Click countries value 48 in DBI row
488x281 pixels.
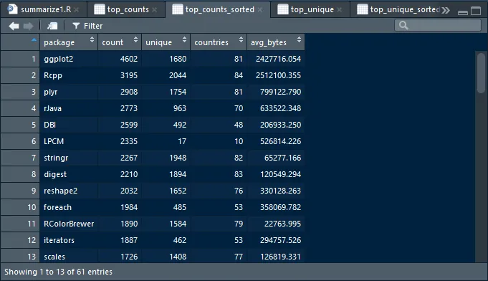[239, 125]
